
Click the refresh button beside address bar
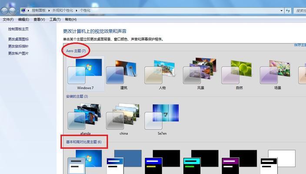click(x=288, y=11)
